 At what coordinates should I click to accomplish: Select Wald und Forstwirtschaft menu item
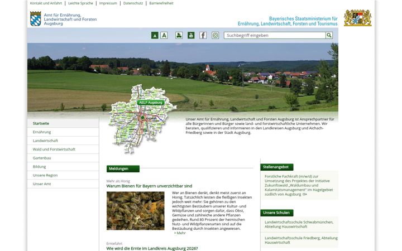pyautogui.click(x=63, y=149)
